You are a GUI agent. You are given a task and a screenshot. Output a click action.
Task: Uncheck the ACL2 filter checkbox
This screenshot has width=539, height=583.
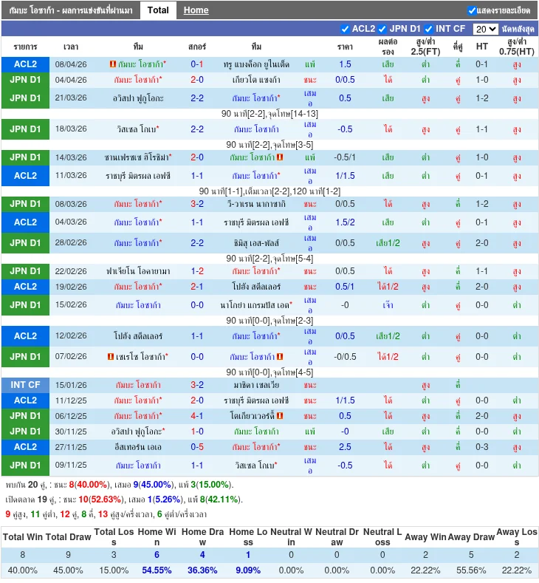[345, 30]
